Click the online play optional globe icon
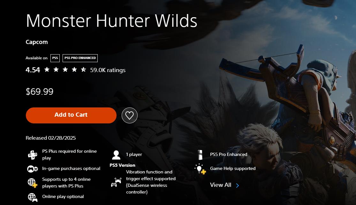 tap(33, 197)
